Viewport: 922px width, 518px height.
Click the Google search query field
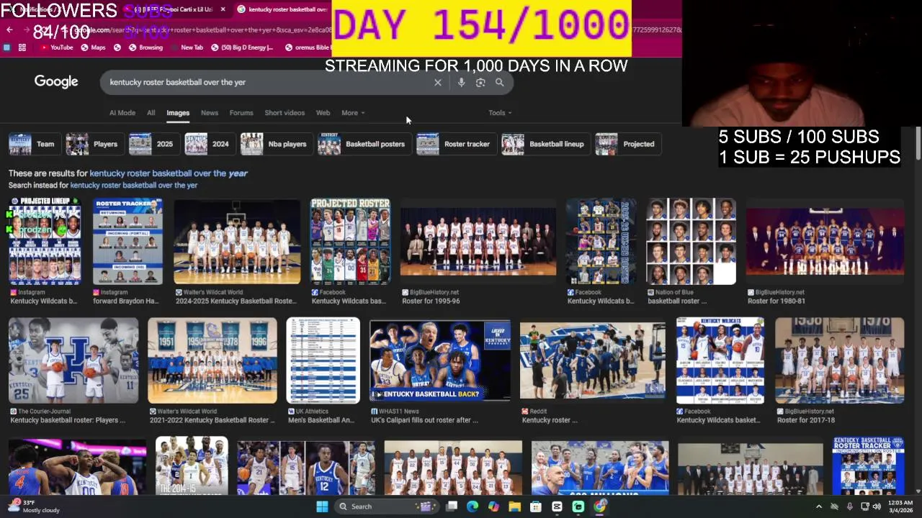(267, 82)
